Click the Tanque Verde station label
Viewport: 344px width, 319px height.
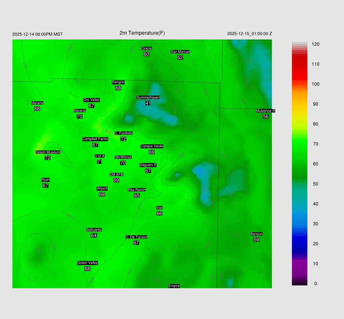click(x=152, y=146)
